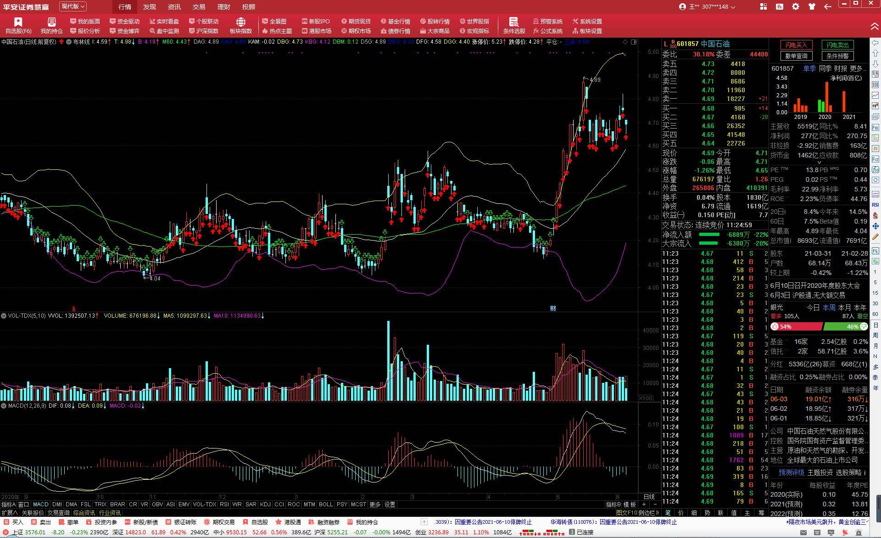Open the skin shirt icon
881x538 pixels.
pos(812,6)
